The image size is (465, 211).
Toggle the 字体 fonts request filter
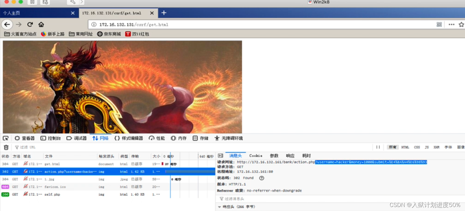448,147
